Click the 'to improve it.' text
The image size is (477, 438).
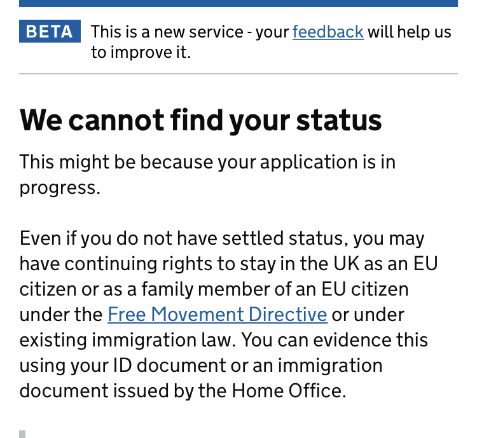(141, 52)
